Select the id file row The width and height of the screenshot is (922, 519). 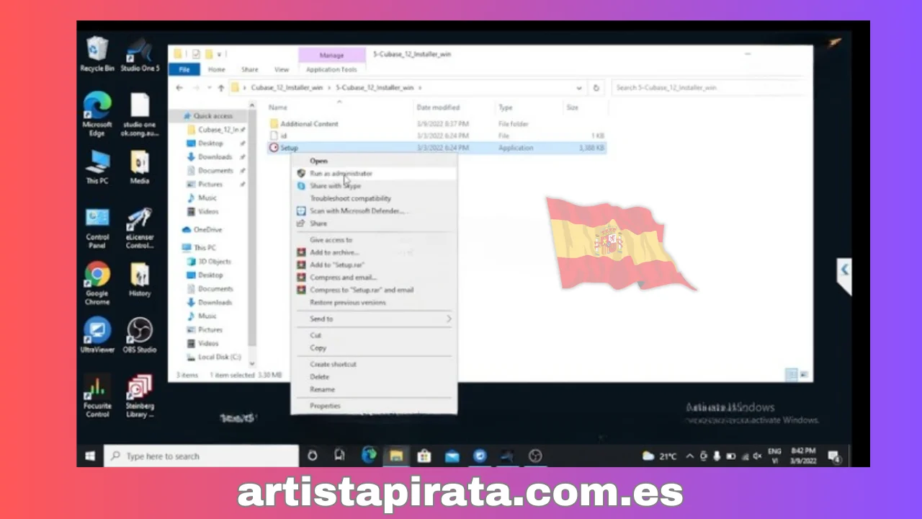[437, 136]
